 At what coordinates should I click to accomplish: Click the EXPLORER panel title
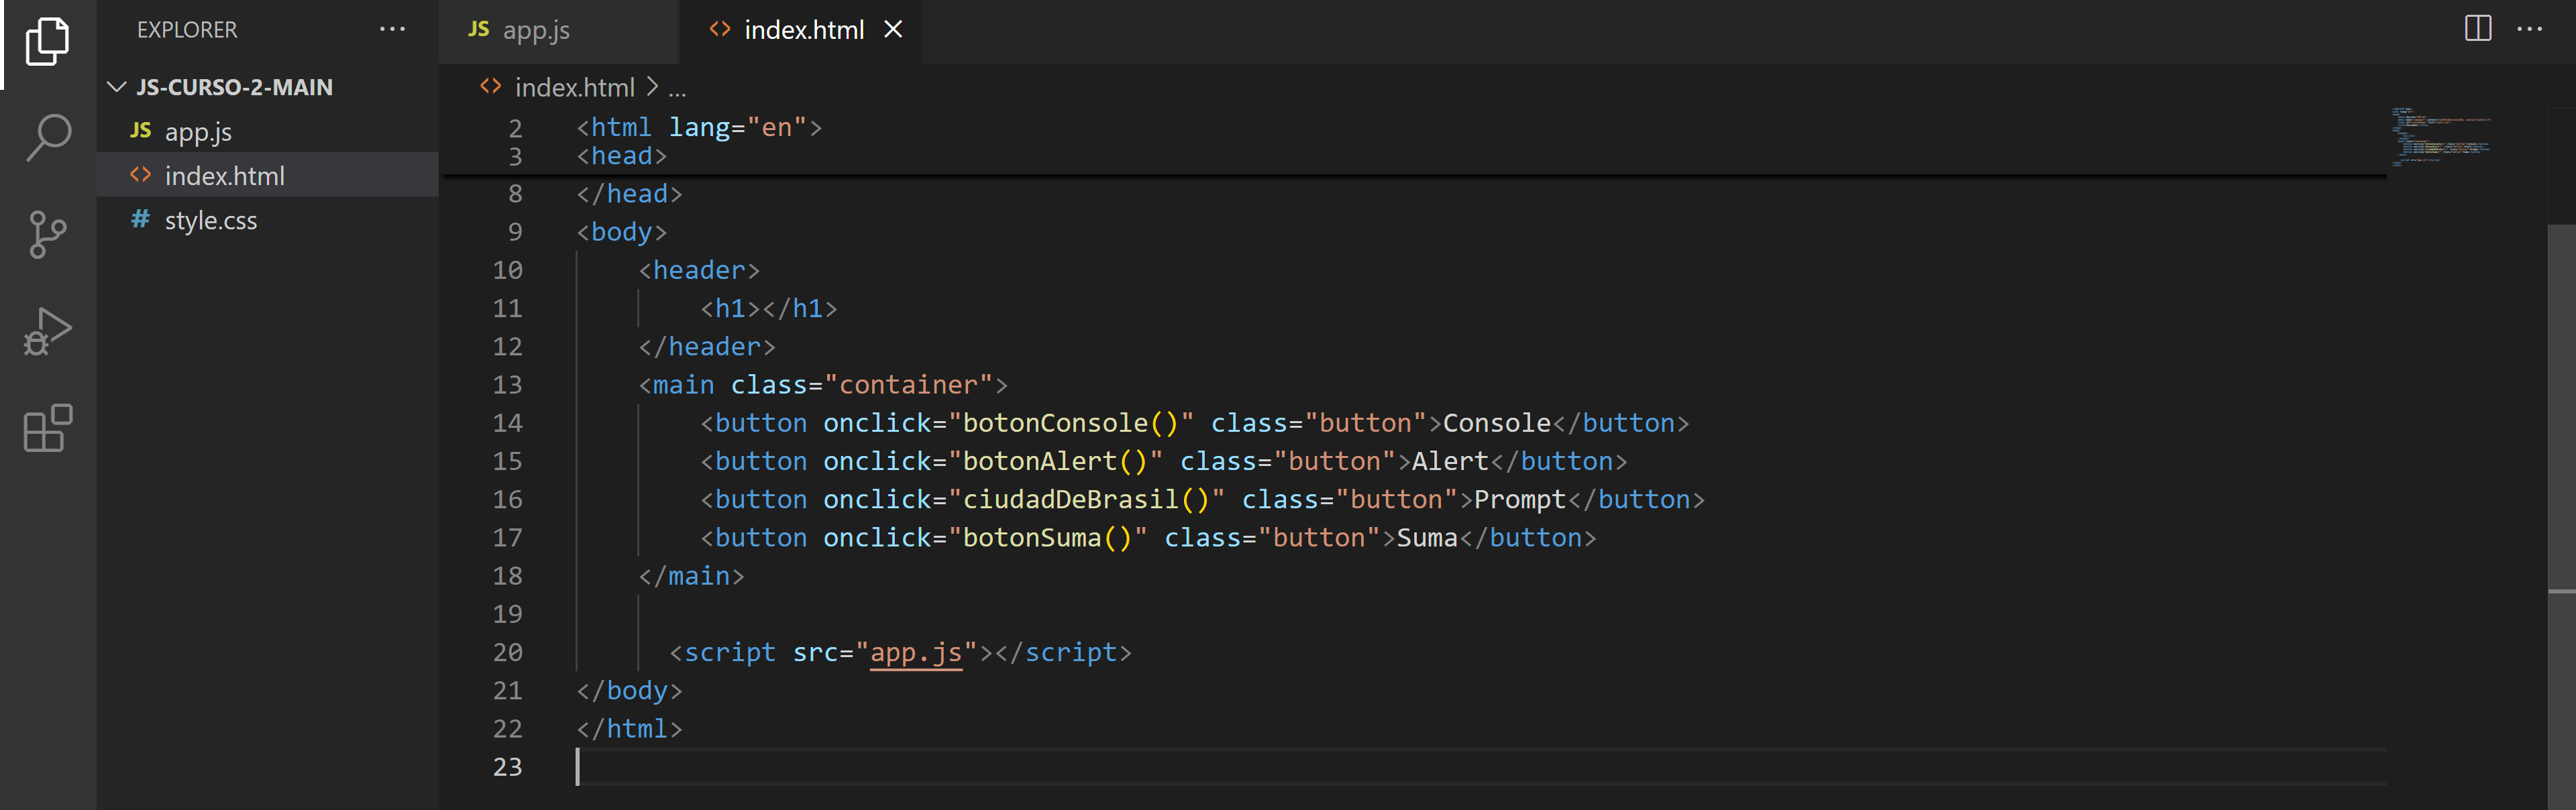[x=187, y=30]
